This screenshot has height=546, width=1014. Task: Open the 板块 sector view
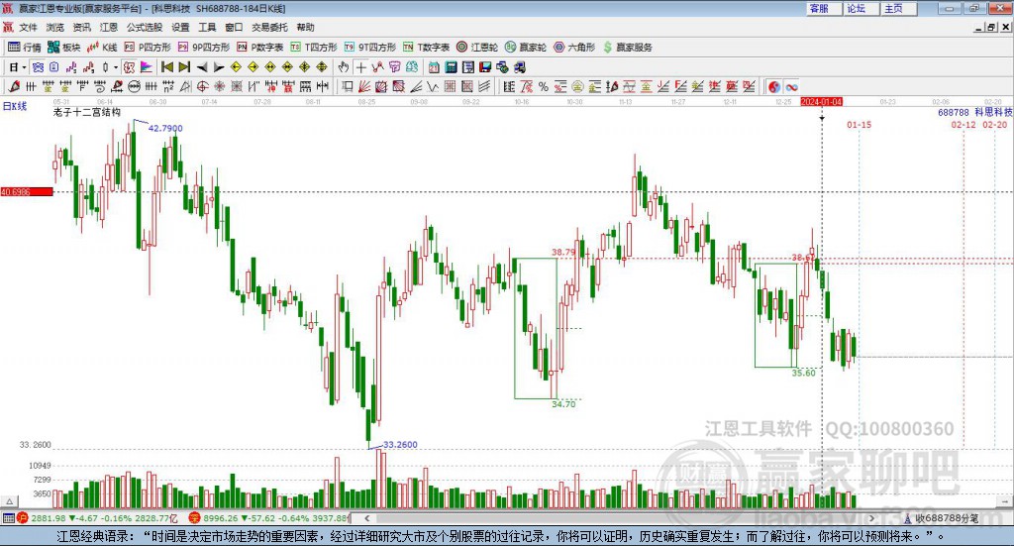[64, 48]
